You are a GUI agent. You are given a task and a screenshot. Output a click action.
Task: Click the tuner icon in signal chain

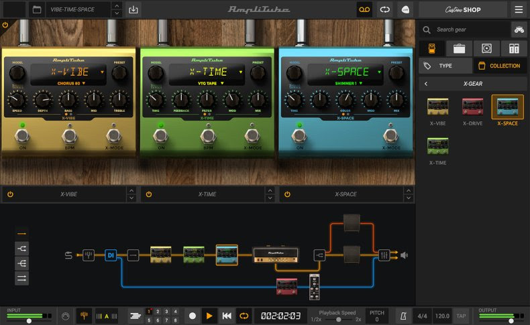89,255
